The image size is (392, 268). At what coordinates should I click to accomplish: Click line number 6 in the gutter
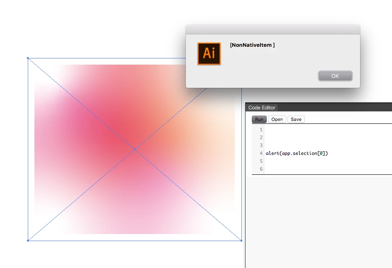point(261,169)
